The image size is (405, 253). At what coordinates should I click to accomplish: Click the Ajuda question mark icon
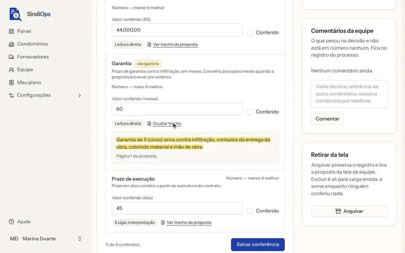(x=11, y=222)
